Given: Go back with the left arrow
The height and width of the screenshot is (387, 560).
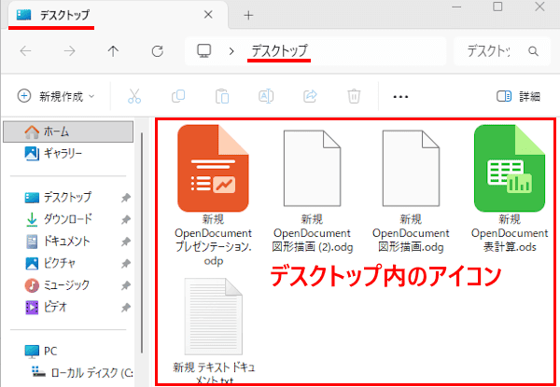Looking at the screenshot, I should [x=26, y=51].
